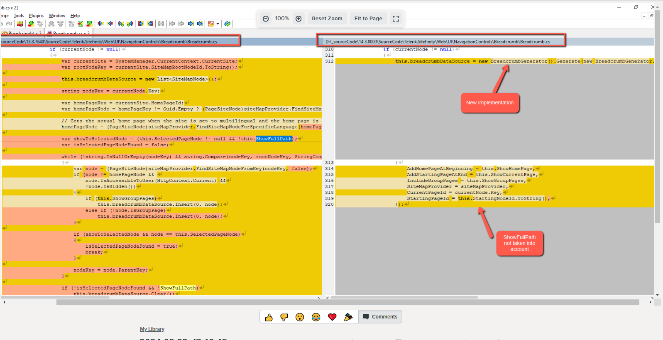Zoom out with the minus icon
The image size is (663, 340).
[266, 19]
